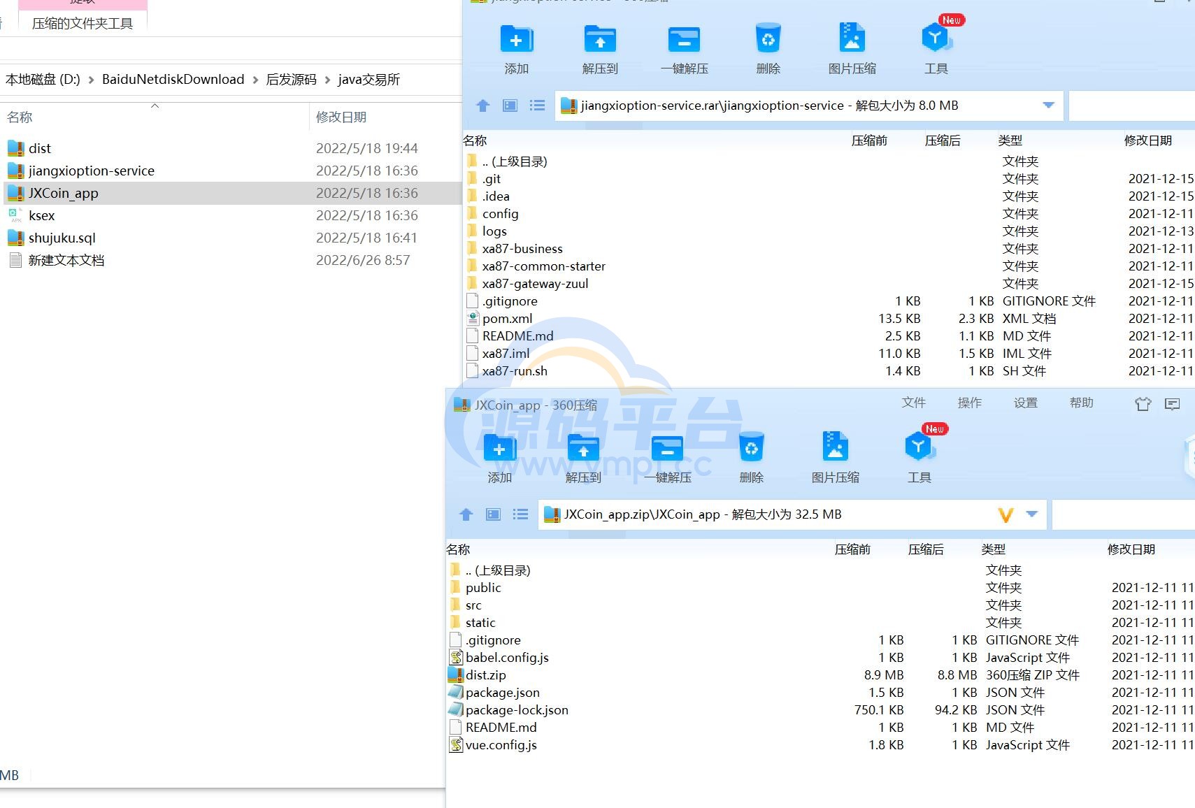Open 操作 menu in JXCoin_app window
Viewport: 1195px width, 808px height.
[x=969, y=403]
